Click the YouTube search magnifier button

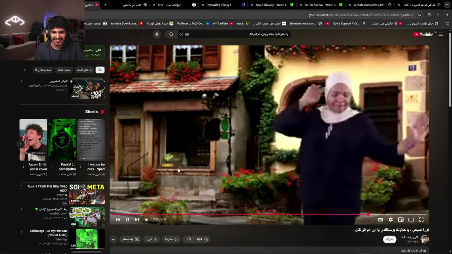(171, 34)
